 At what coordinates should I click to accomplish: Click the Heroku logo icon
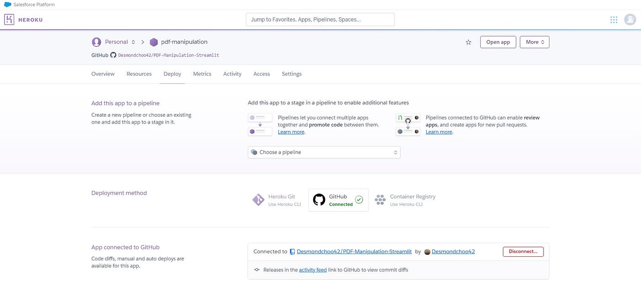point(9,20)
